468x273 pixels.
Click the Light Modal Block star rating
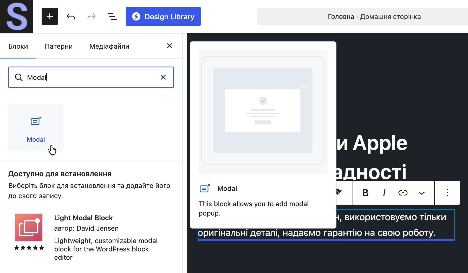(29, 248)
